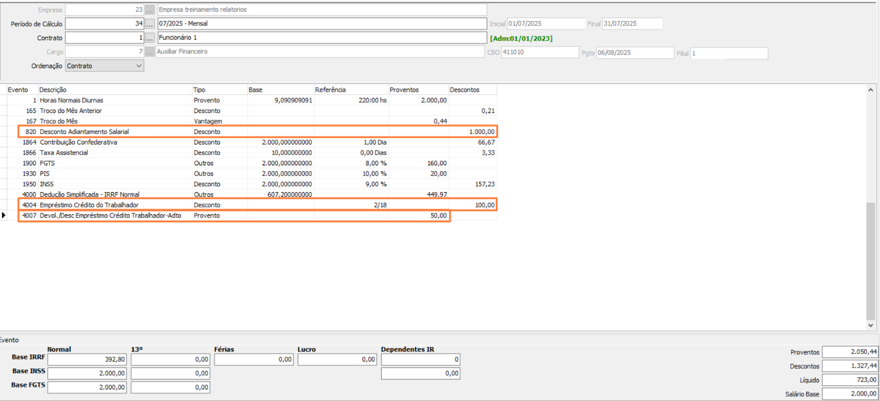Click the Base FGTS Normal field
This screenshot has width=880, height=401.
coord(87,387)
